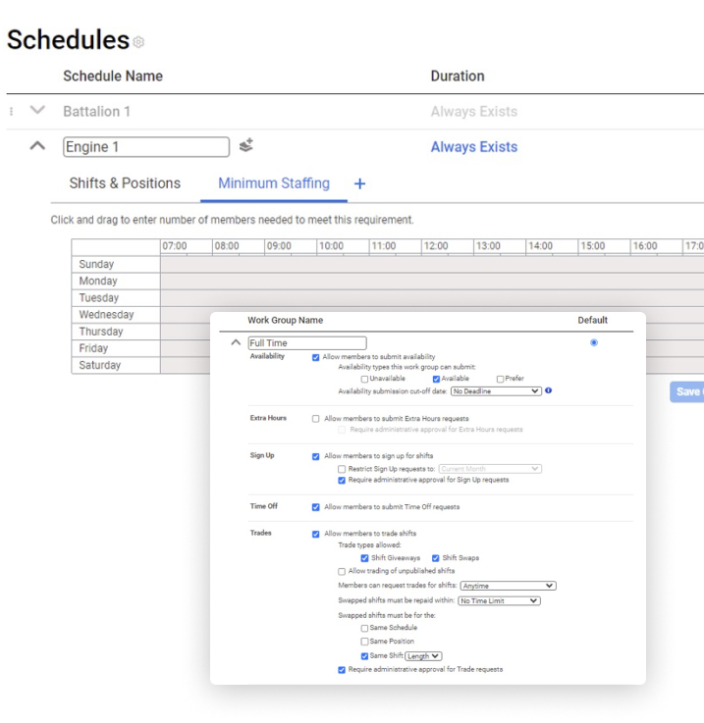Toggle Allow members to trade shifts

click(x=316, y=534)
